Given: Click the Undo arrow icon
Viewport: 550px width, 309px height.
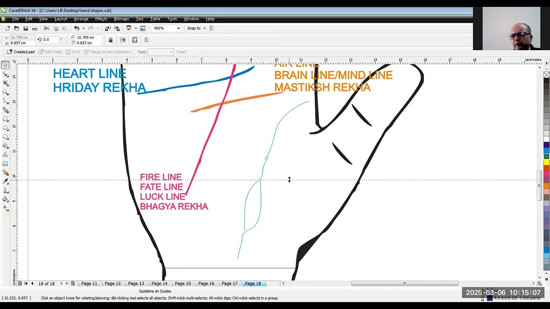Looking at the screenshot, I should tap(76, 28).
